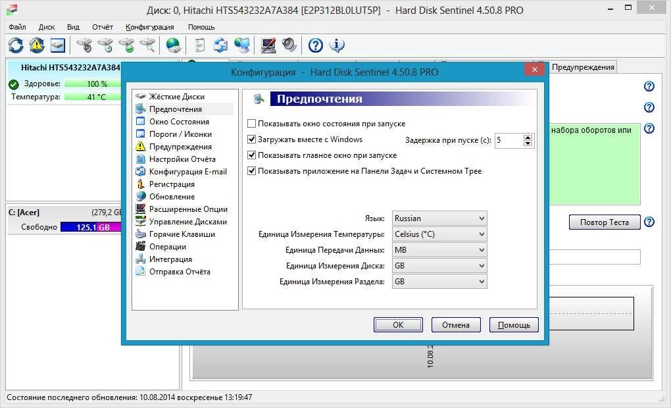671x408 pixels.
Task: Click the blue disk panel toolbar icon
Action: click(58, 45)
